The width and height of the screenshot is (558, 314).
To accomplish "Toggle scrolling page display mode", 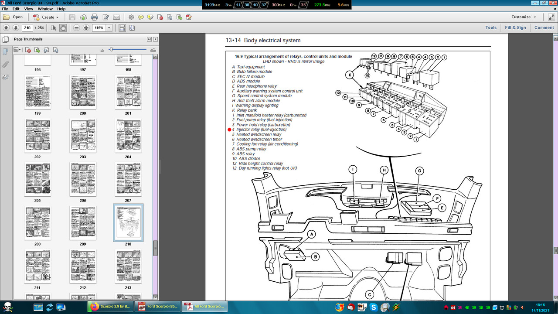I will coord(122,27).
